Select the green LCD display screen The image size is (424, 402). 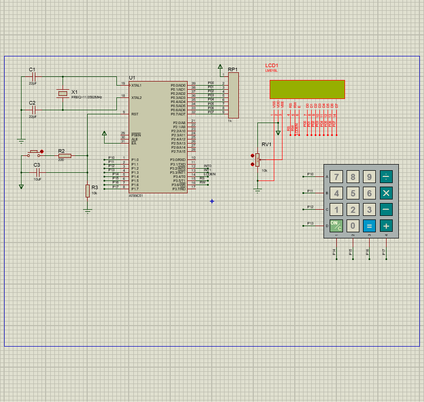click(307, 90)
